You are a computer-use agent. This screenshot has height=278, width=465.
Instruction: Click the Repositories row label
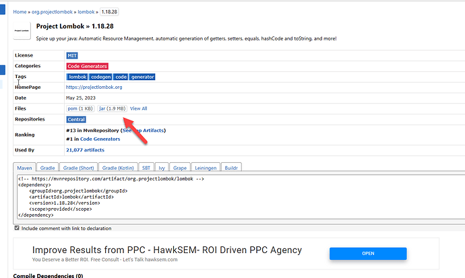pyautogui.click(x=30, y=119)
